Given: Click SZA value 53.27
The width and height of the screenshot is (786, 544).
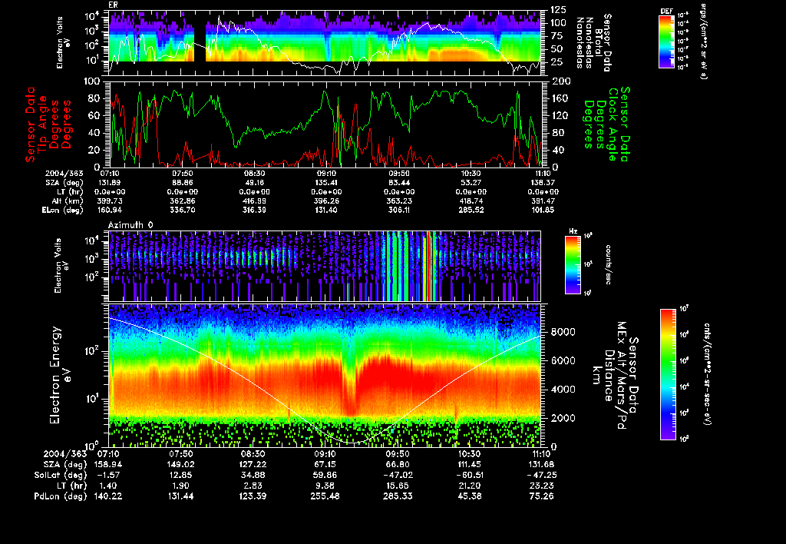Looking at the screenshot, I should [x=471, y=183].
